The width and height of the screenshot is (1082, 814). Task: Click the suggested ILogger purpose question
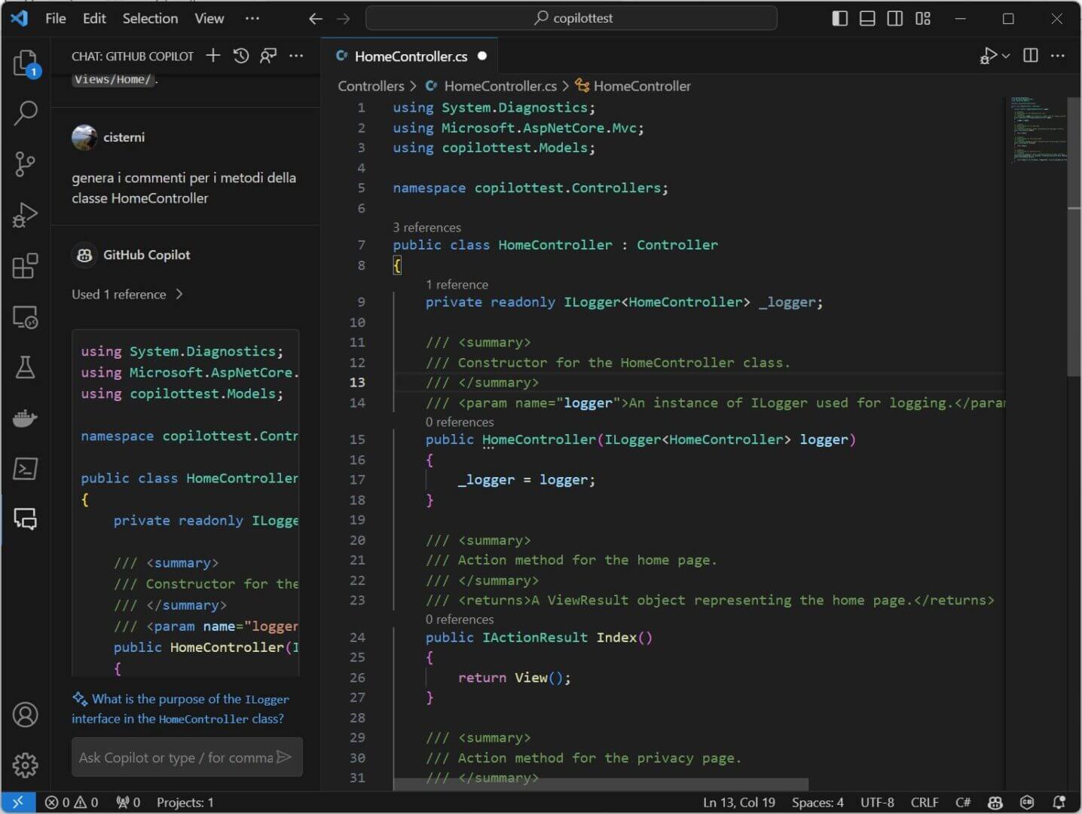coord(180,708)
